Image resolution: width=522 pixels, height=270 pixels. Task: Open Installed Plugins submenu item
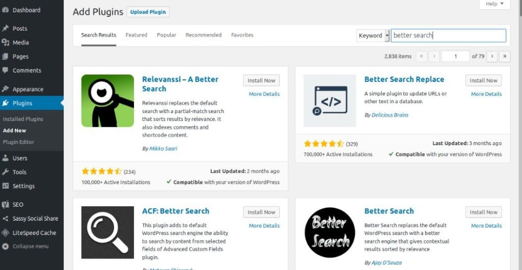(x=23, y=119)
